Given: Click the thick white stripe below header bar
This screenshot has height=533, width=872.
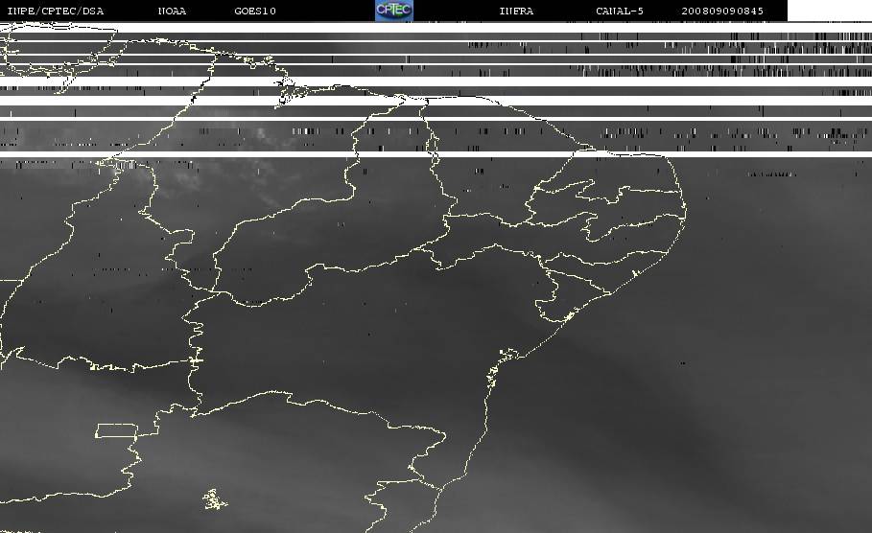Looking at the screenshot, I should [x=436, y=29].
